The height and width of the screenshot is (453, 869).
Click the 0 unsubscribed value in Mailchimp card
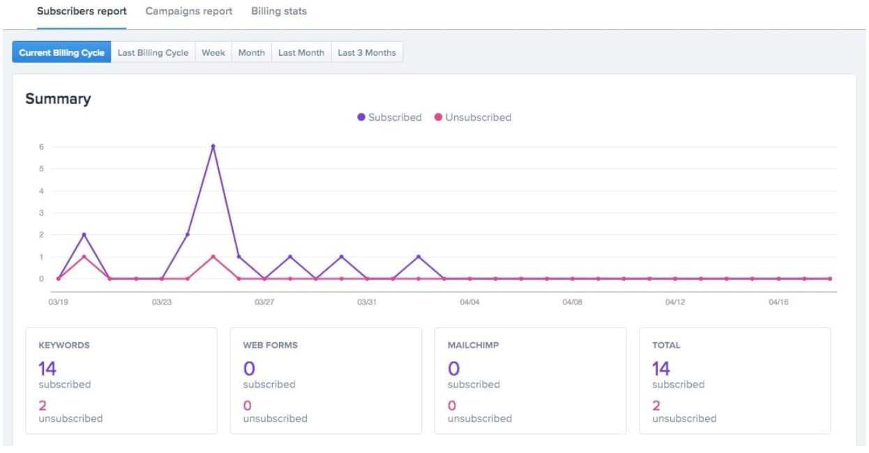452,406
